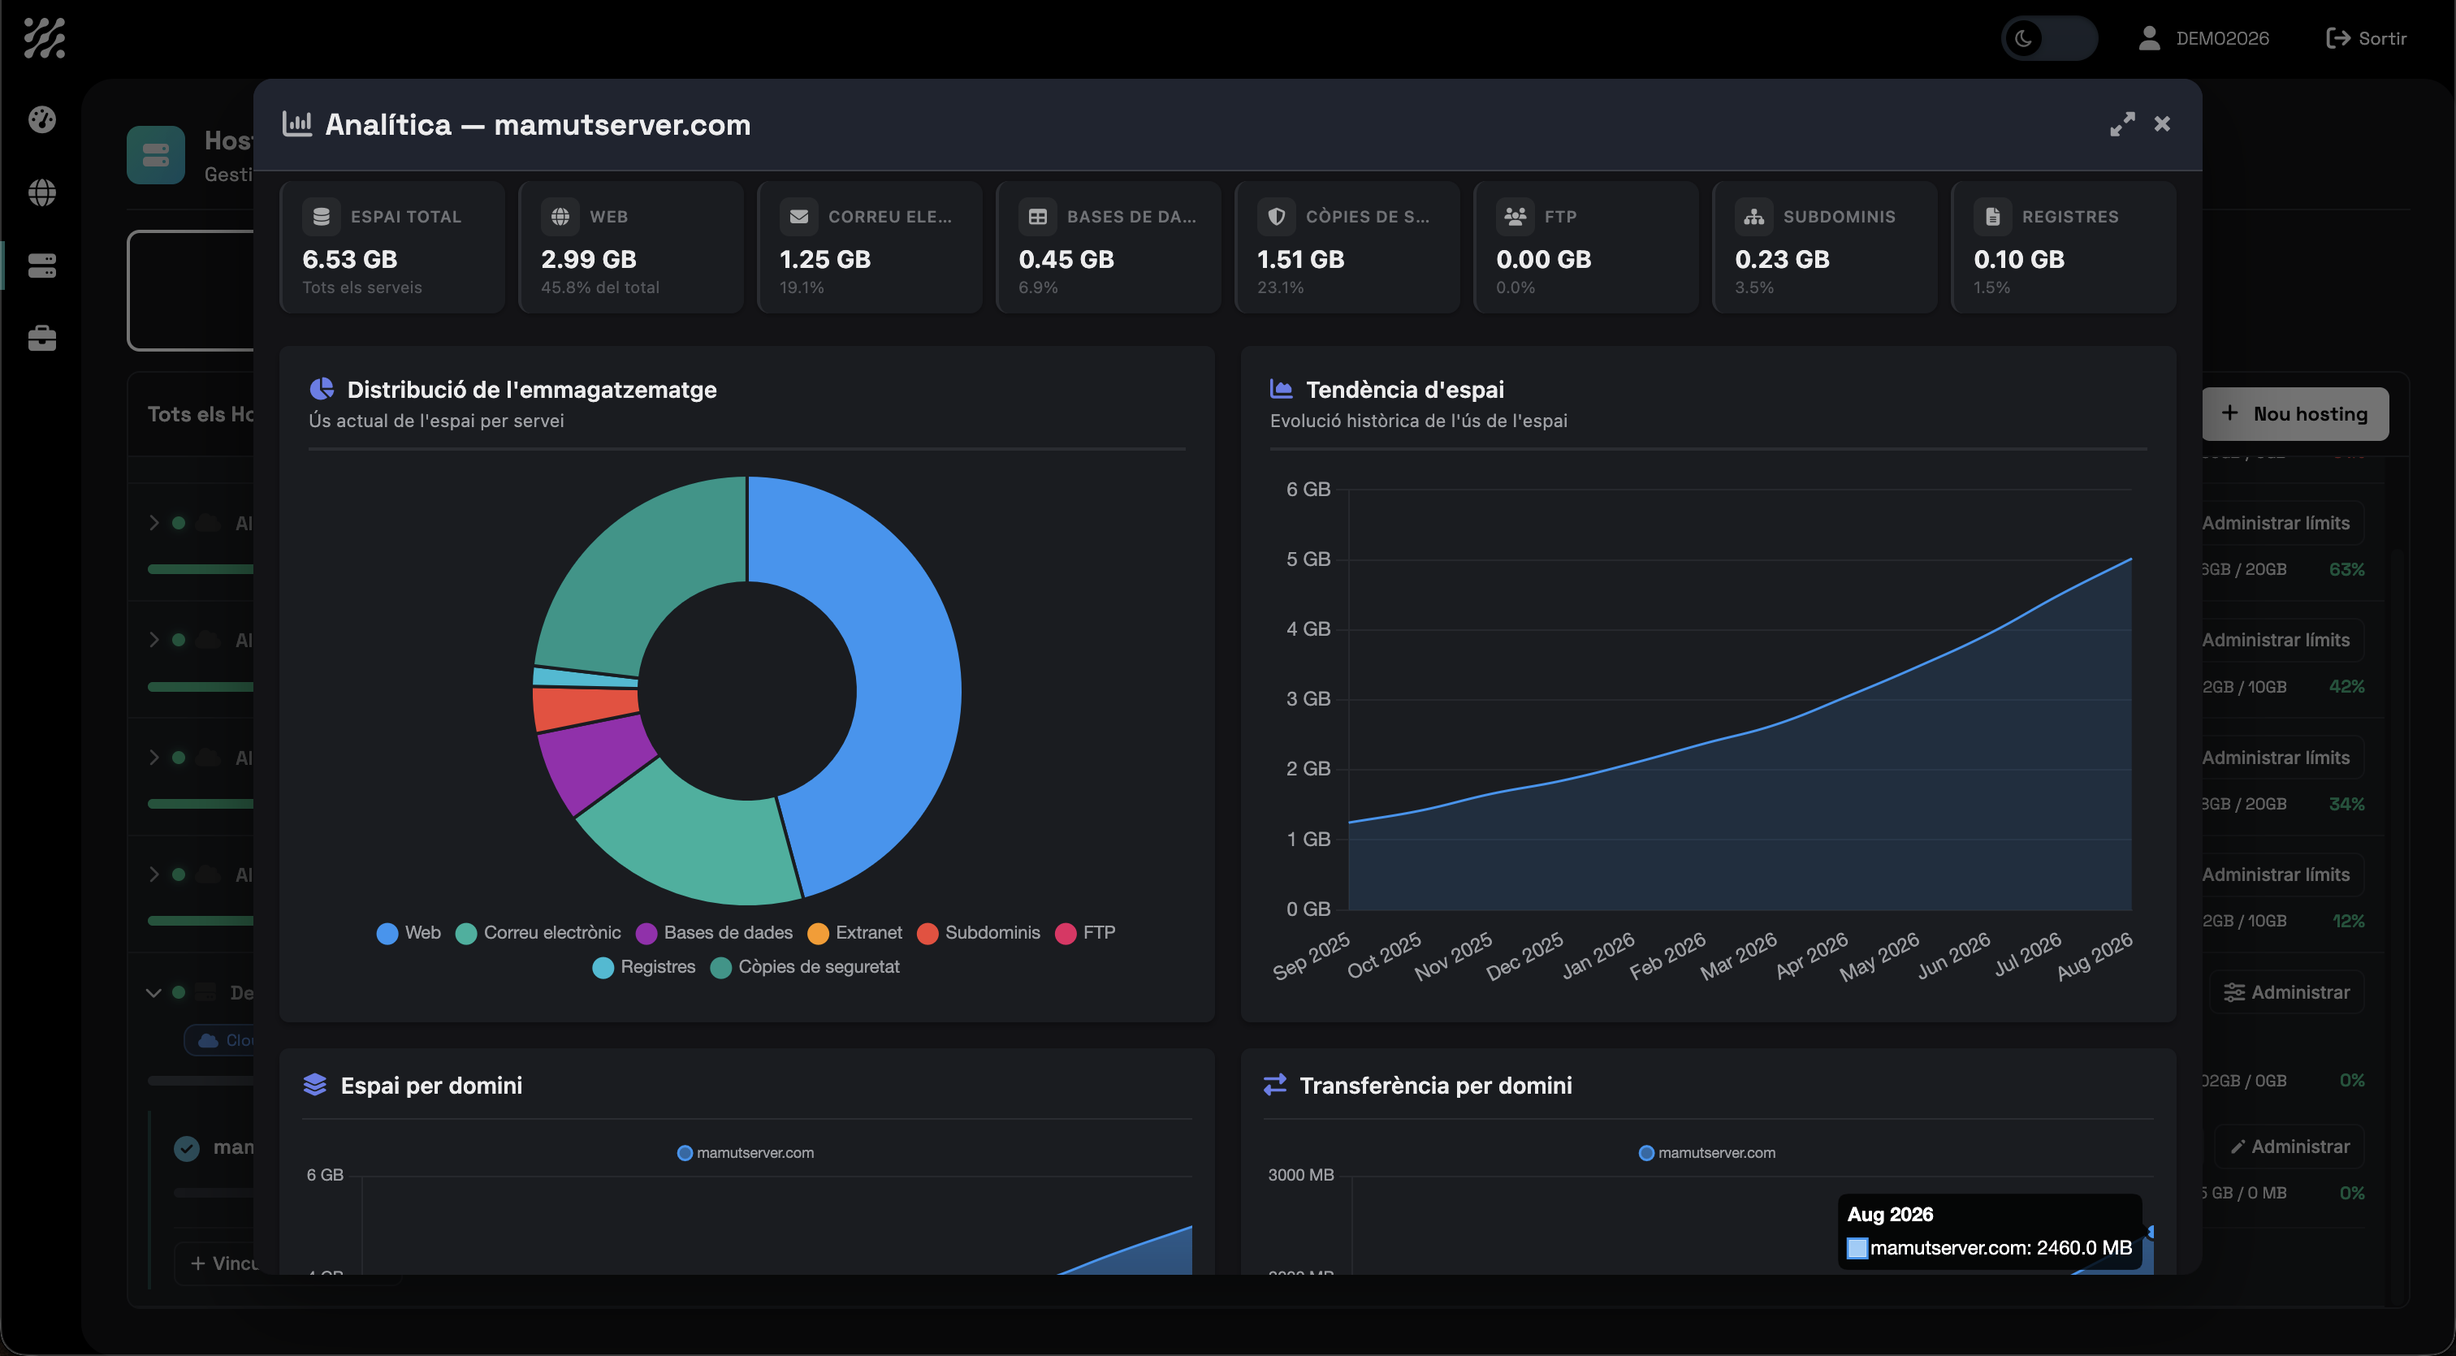2456x1356 pixels.
Task: Click the green hosting icon in page header
Action: [155, 154]
